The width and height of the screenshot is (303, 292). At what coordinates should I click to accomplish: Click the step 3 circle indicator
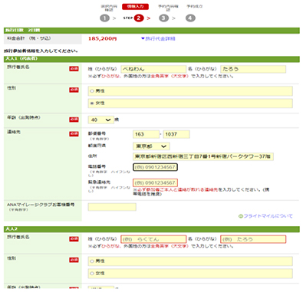pos(163,18)
